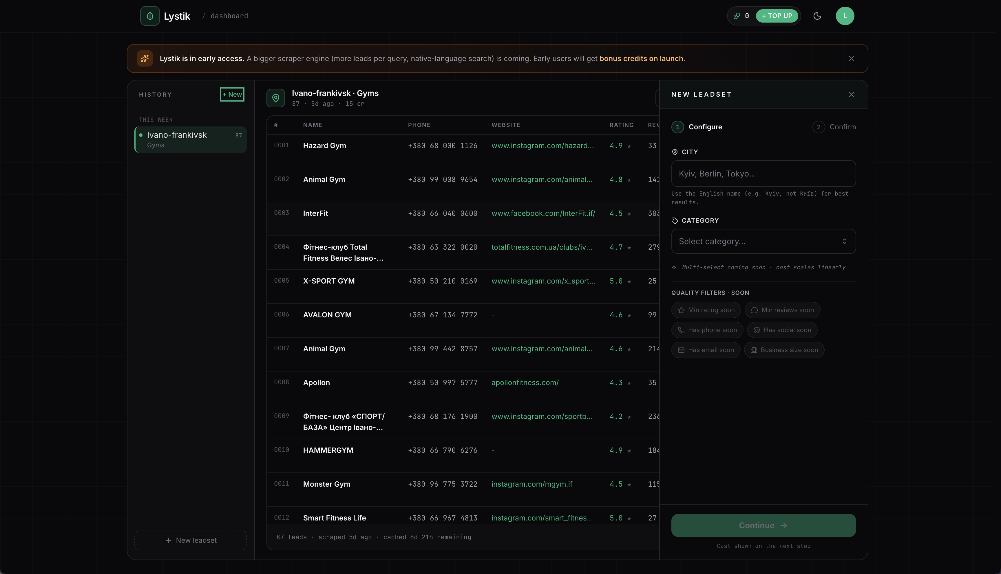Click phone +380 50 997 5777
1001x574 pixels.
coord(442,382)
